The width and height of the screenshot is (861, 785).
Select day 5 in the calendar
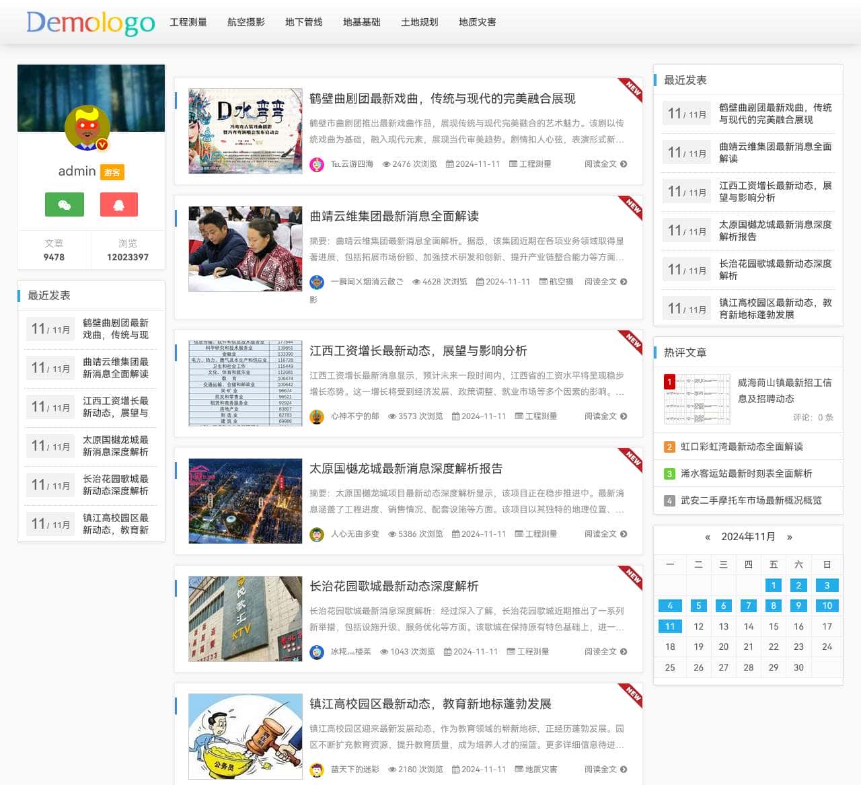698,605
